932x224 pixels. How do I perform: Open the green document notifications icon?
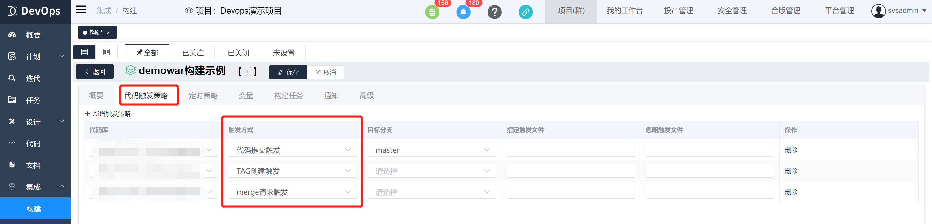tap(432, 12)
